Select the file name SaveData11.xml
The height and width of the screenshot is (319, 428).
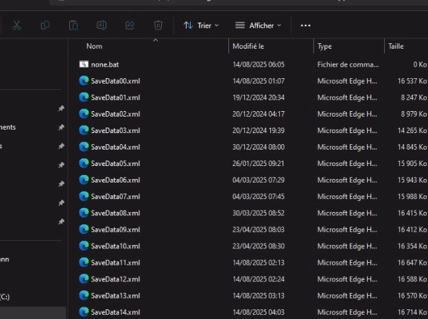pos(115,263)
